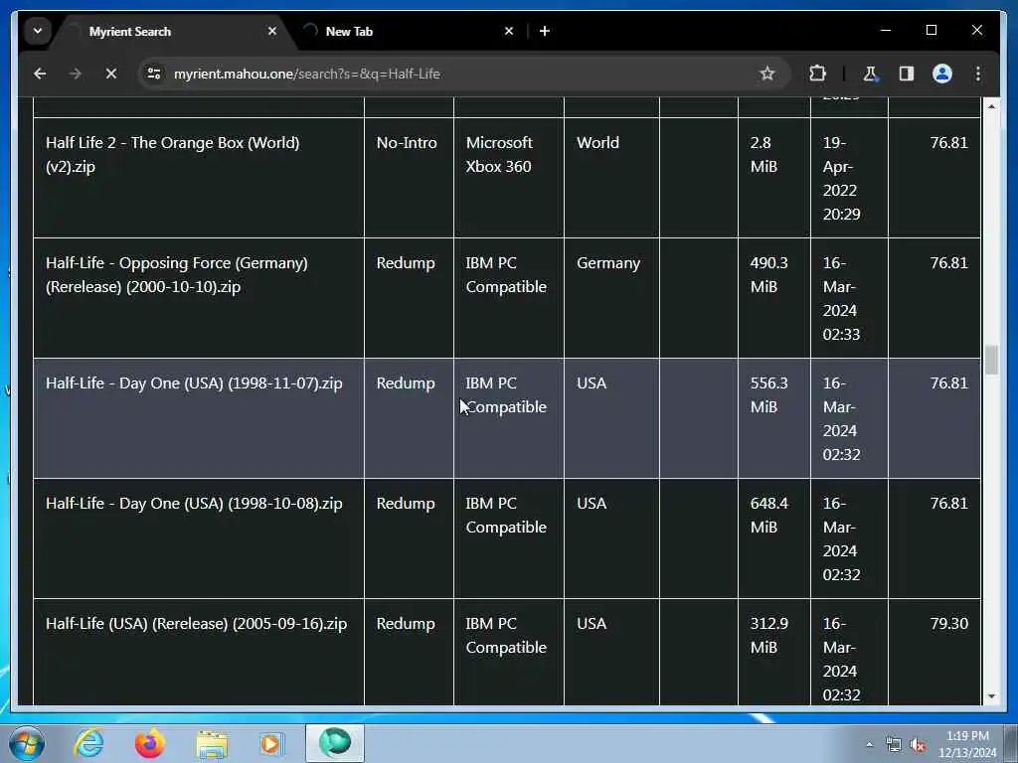Click the active browser taskbar button
The height and width of the screenshot is (763, 1018).
(335, 743)
